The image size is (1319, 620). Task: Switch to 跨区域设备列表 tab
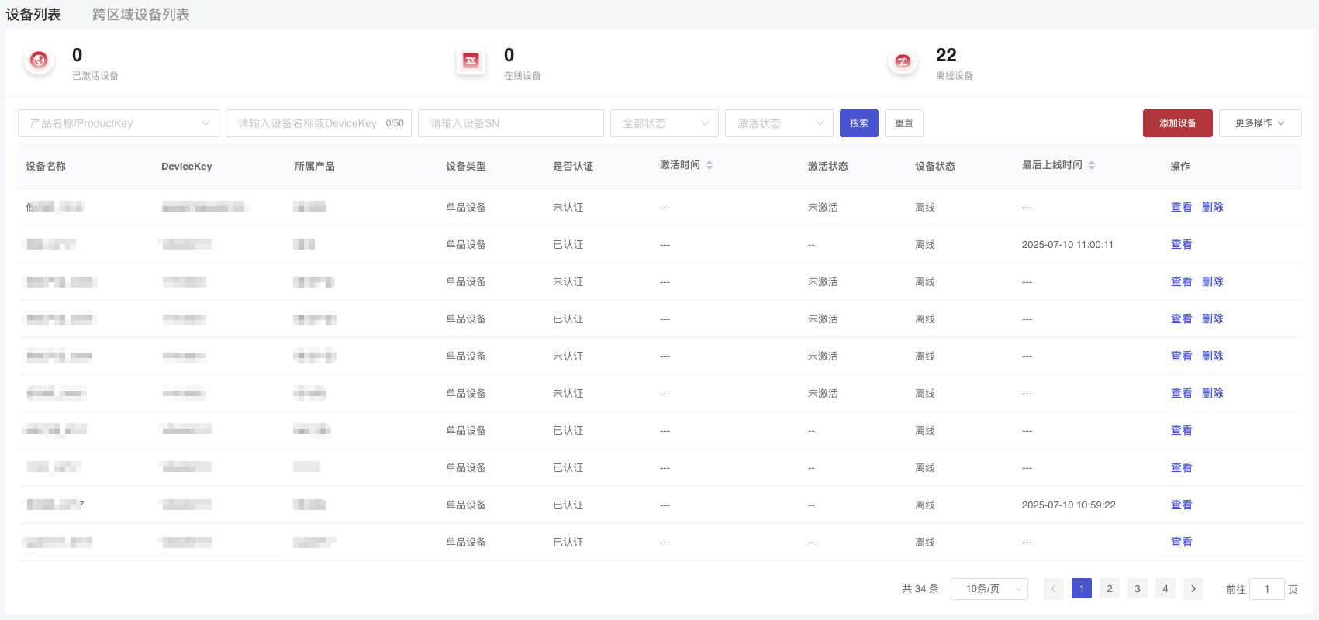pos(140,15)
